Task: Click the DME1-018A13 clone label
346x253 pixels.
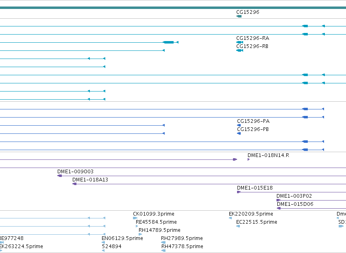Action: [x=90, y=180]
